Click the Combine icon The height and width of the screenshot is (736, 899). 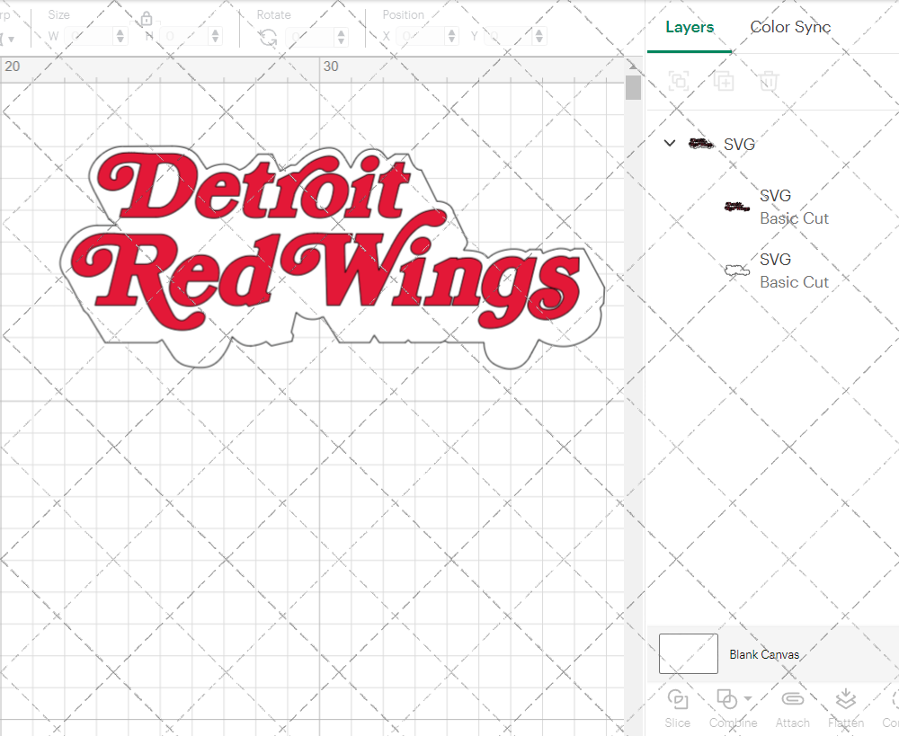coord(728,699)
